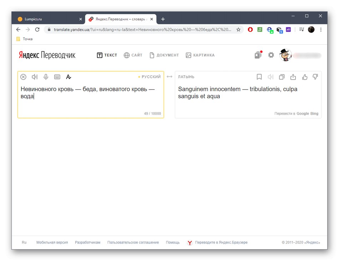Image resolution: width=339 pixels, height=261 pixels.
Task: Swap translation languages arrow icon
Action: coord(169,76)
